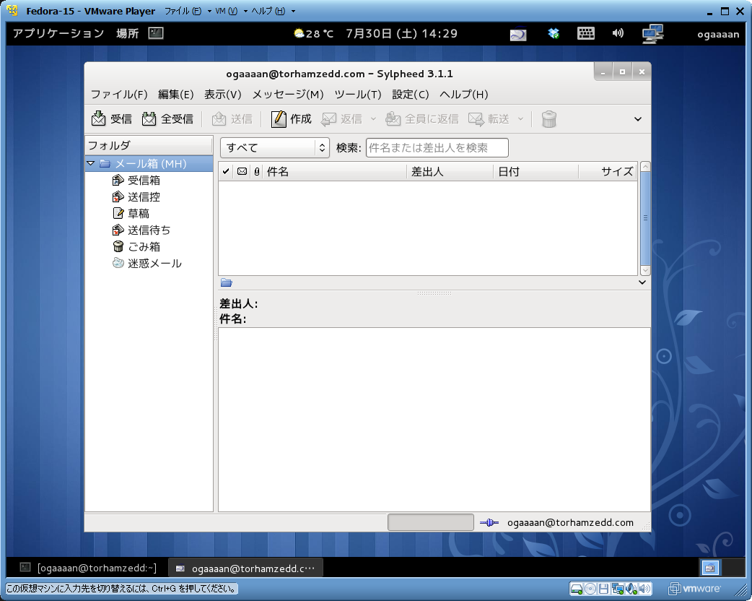Open the ファイル(F) menu in Sylpheed
The width and height of the screenshot is (752, 601).
(x=119, y=95)
